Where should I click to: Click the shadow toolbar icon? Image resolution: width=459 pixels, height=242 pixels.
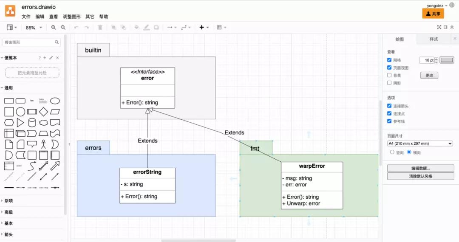(156, 27)
